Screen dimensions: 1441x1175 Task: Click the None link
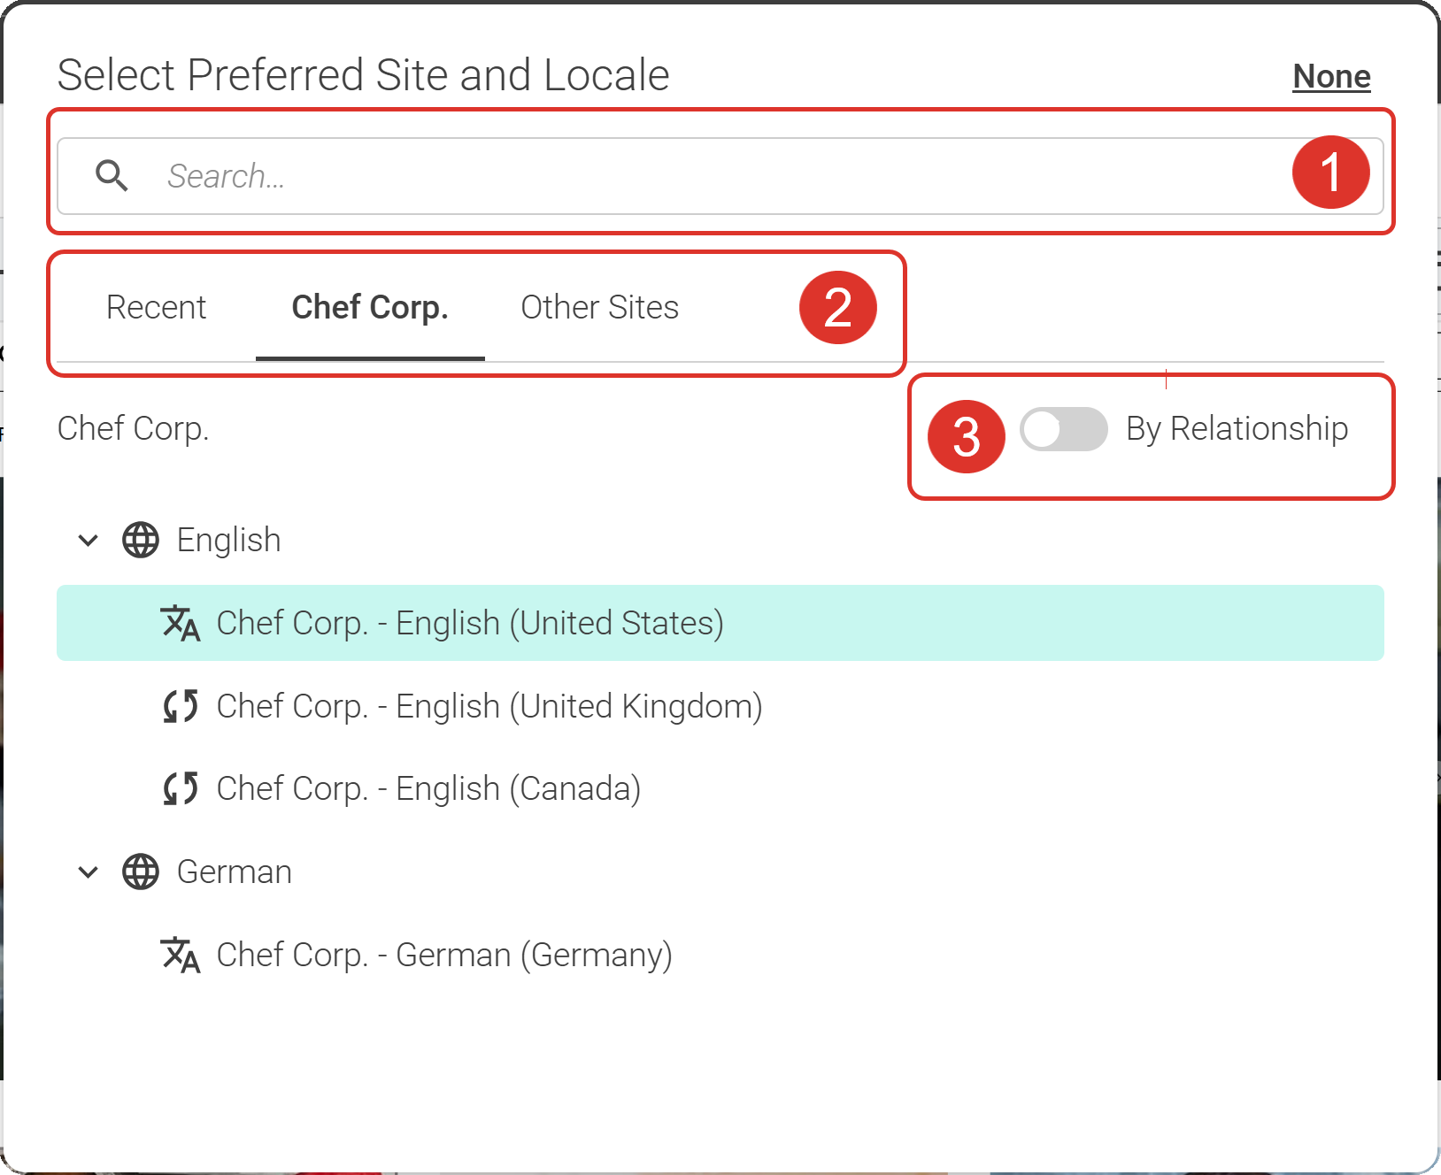1331,77
